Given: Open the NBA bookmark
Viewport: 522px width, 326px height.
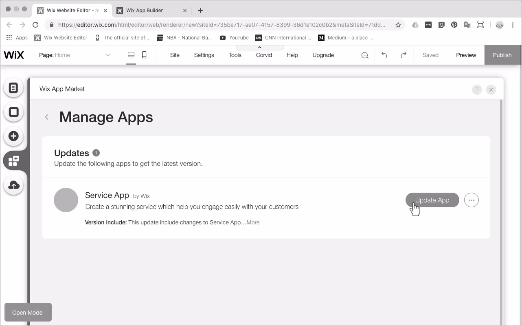Looking at the screenshot, I should coord(184,38).
